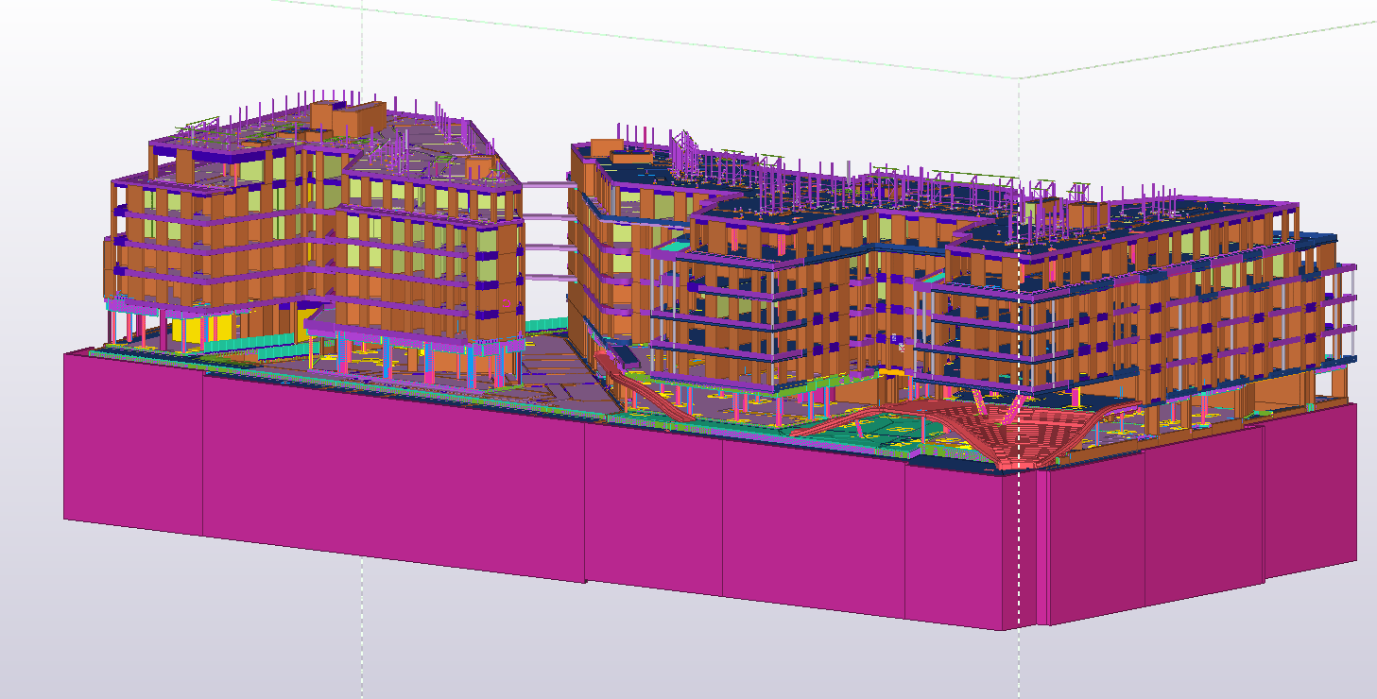Select the narrow magenta wall strip at front corner
Image resolution: width=1377 pixels, height=699 pixels.
pyautogui.click(x=1042, y=546)
